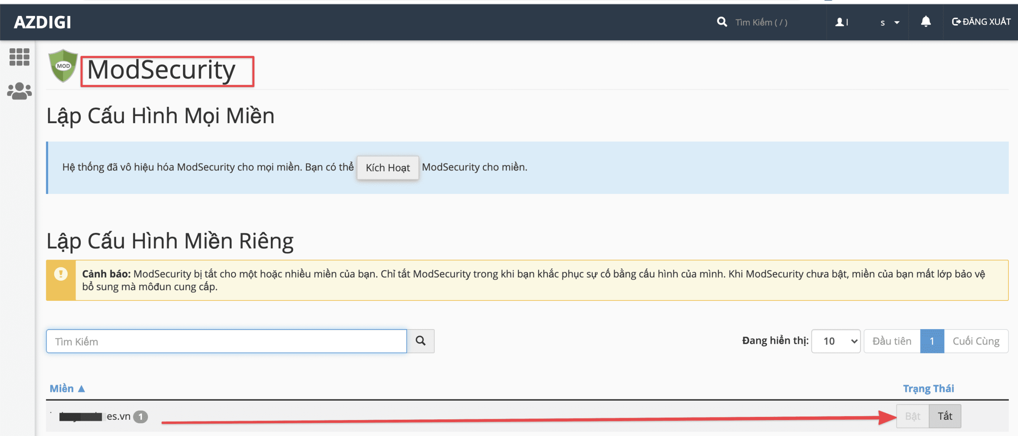Click inside the Tìm Kiếm search field
Viewport: 1018px width, 436px height.
(226, 341)
